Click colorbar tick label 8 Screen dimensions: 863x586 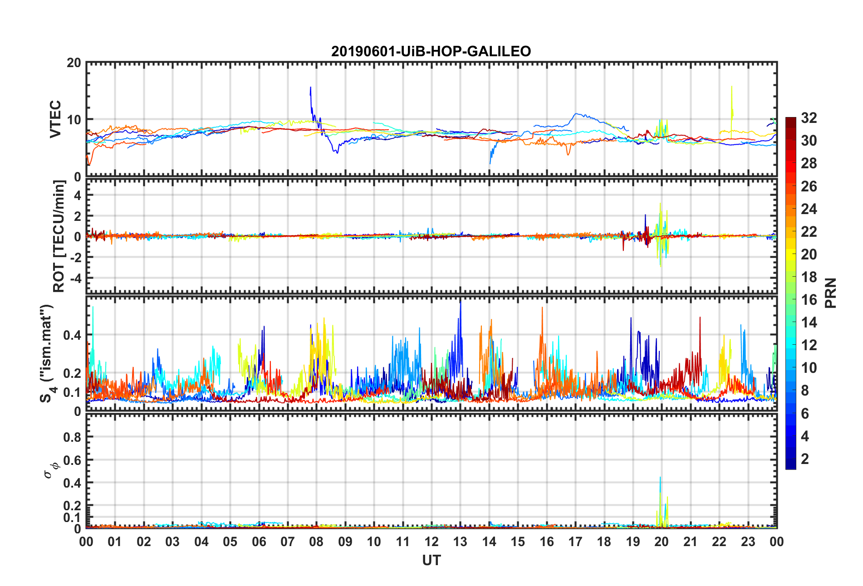pyautogui.click(x=805, y=390)
